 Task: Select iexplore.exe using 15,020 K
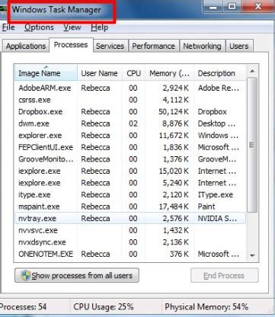130,171
